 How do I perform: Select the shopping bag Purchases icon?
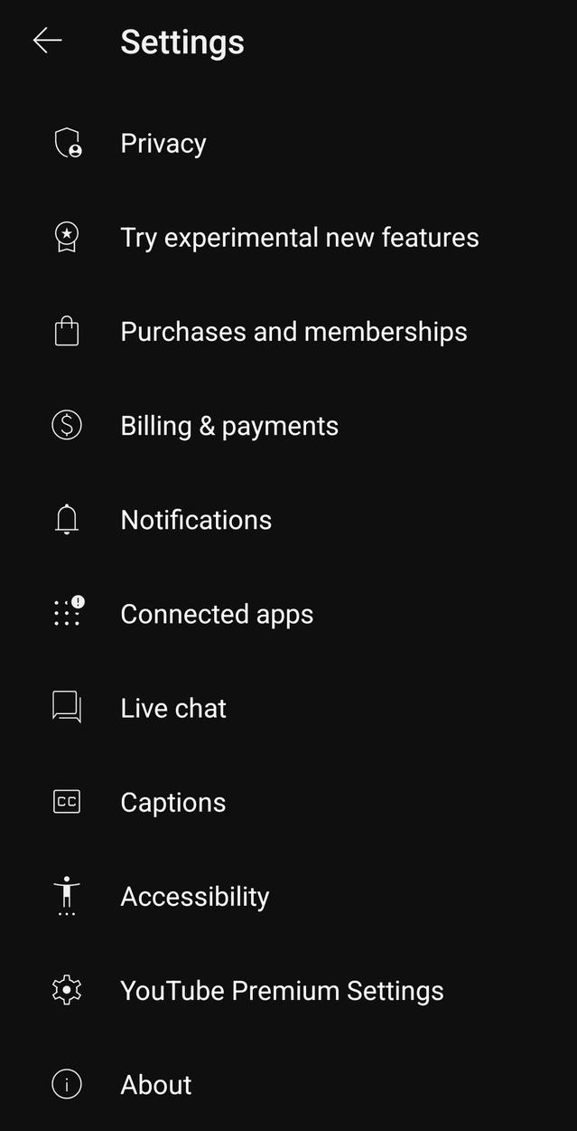tap(66, 331)
